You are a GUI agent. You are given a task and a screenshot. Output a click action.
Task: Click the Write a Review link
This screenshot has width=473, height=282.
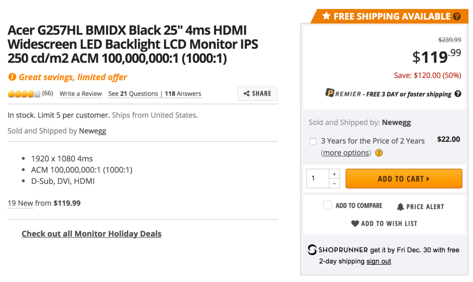pyautogui.click(x=80, y=94)
